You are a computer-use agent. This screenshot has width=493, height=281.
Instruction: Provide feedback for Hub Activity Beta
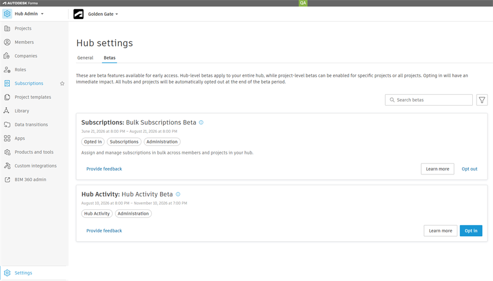(104, 231)
